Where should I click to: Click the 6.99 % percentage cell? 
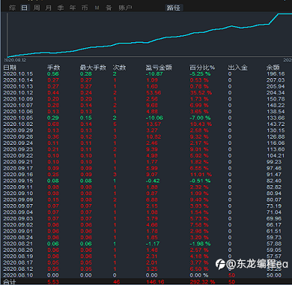[199, 105]
